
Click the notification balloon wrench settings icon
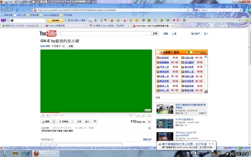210,144
